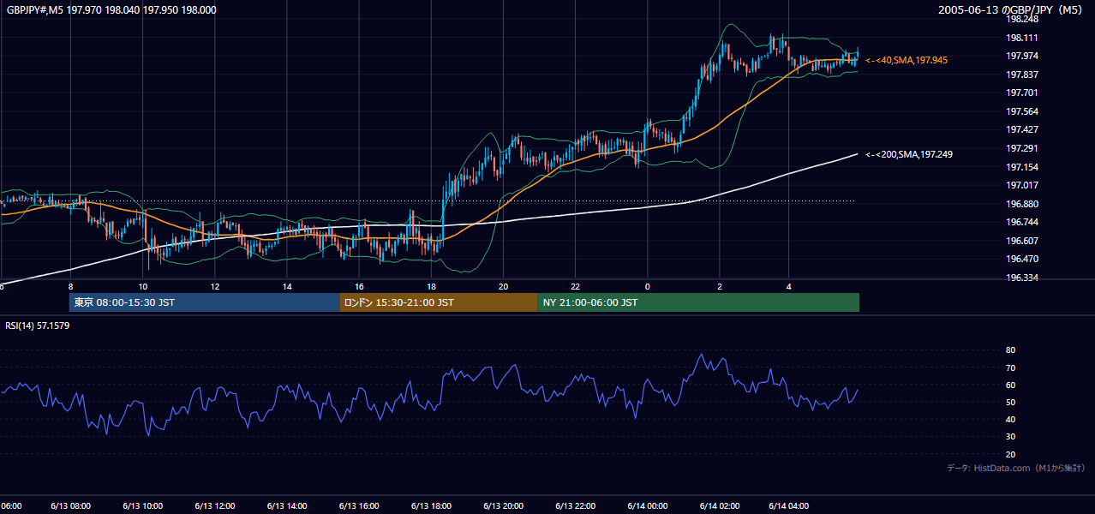The image size is (1095, 514).
Task: Click the Tokyo session bar 08:00-15:30 JST
Action: [x=205, y=302]
